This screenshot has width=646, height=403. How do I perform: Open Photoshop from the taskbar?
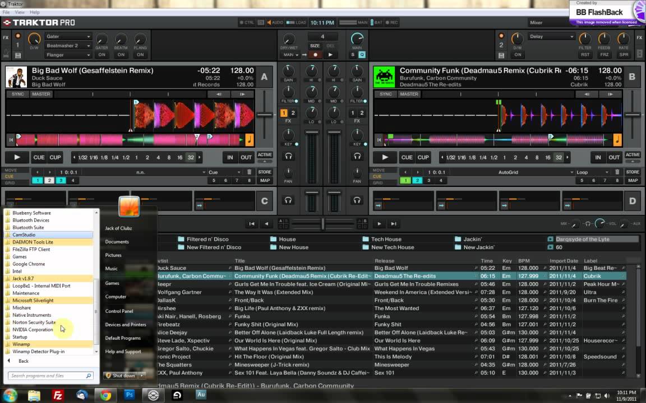pyautogui.click(x=130, y=395)
